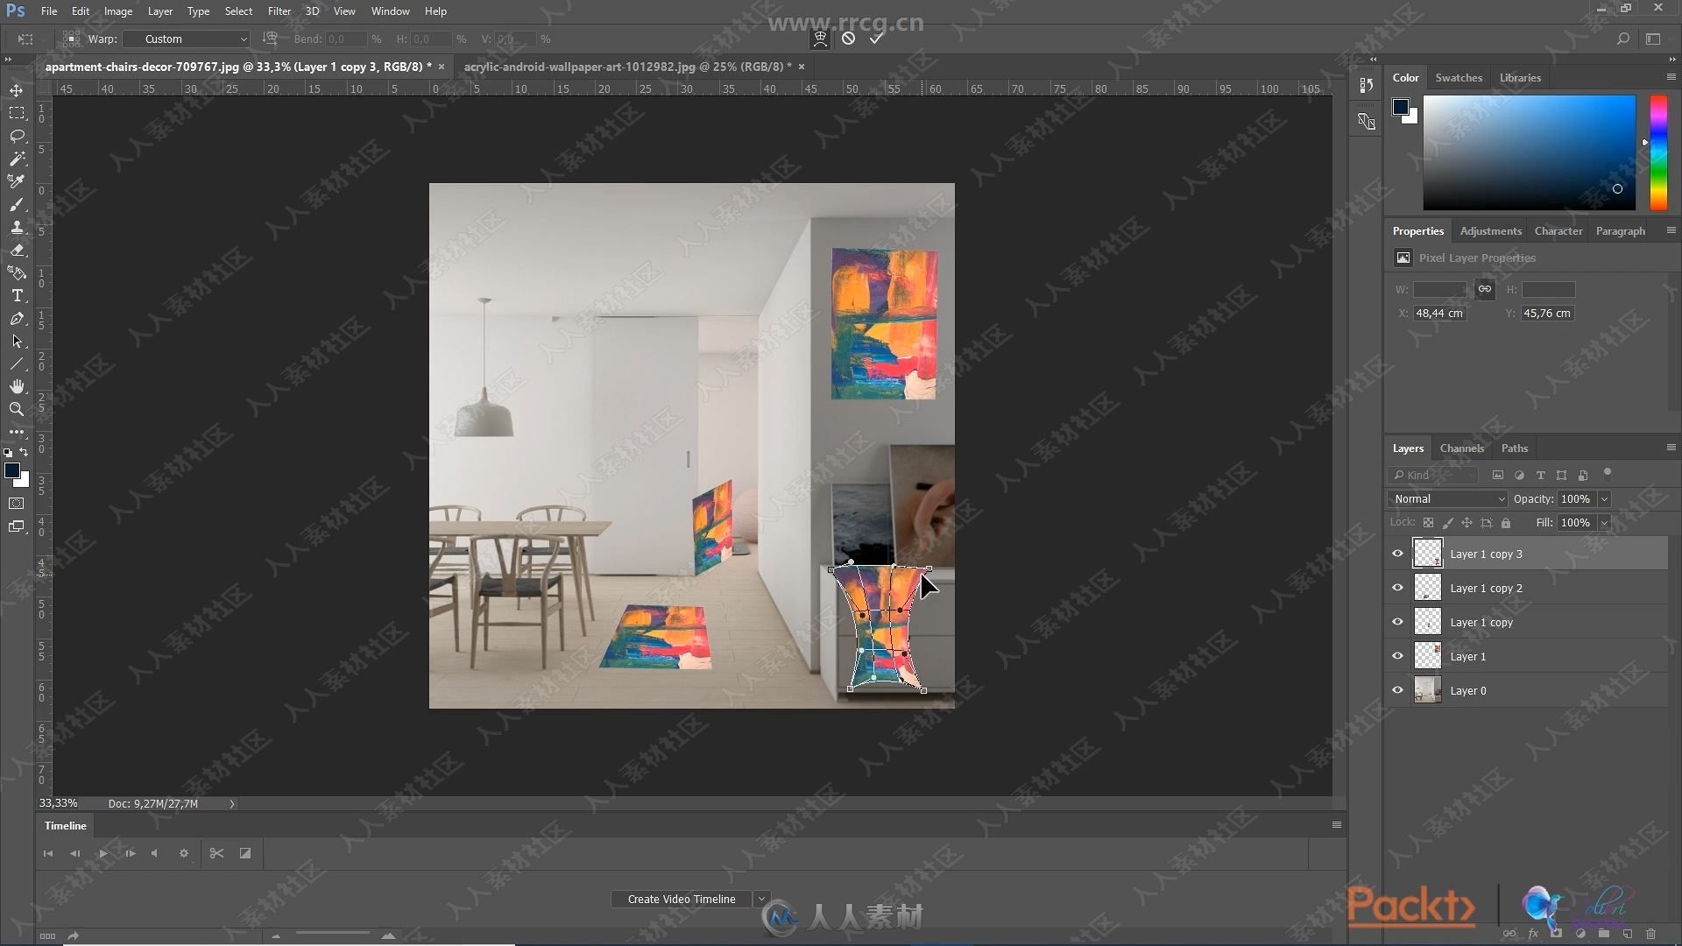
Task: Click the Cancel Transform icon
Action: (x=848, y=39)
